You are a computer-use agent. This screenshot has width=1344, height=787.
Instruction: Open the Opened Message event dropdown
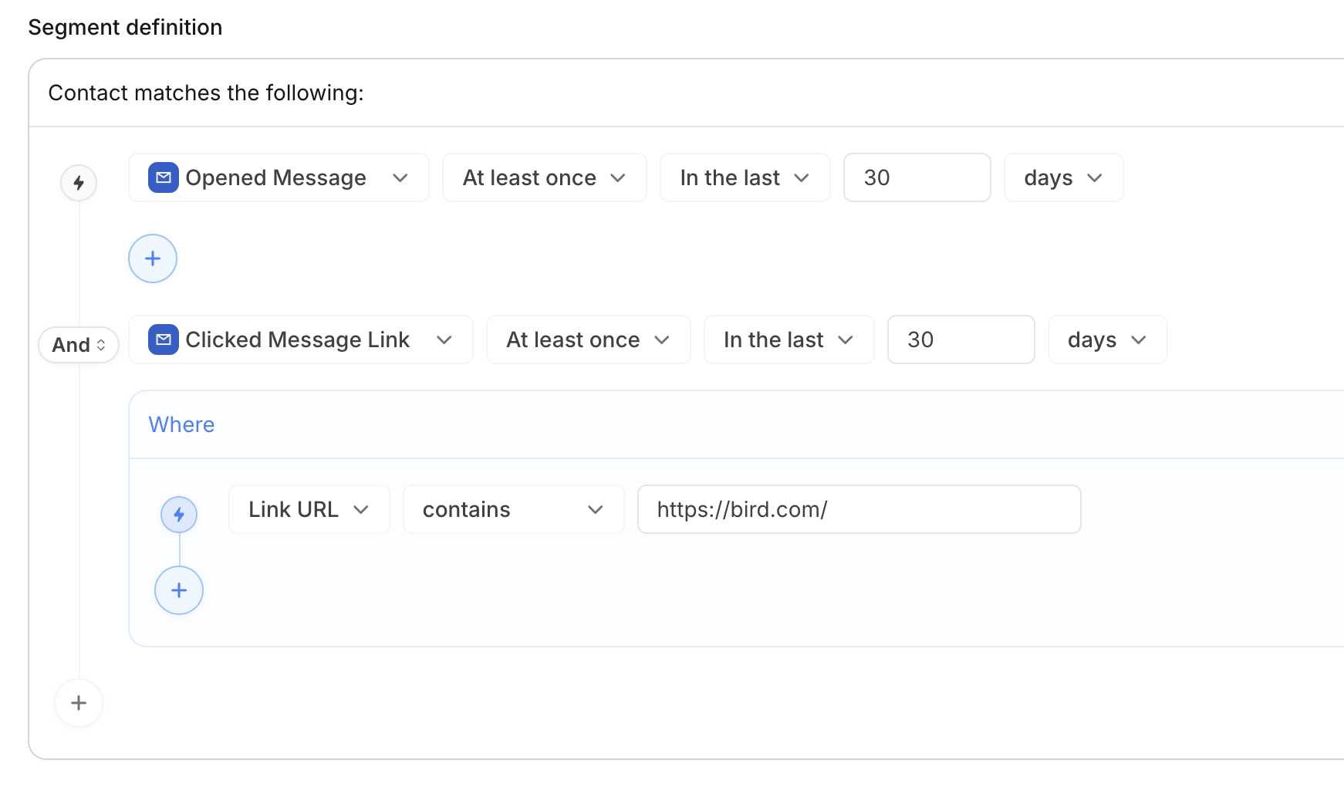pos(279,177)
